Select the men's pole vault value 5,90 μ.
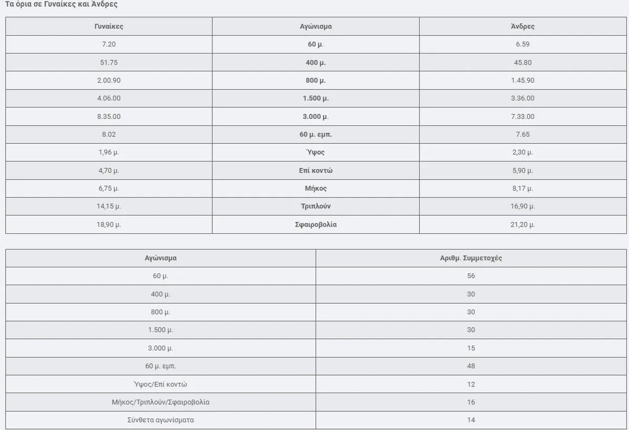629x430 pixels. (522, 170)
